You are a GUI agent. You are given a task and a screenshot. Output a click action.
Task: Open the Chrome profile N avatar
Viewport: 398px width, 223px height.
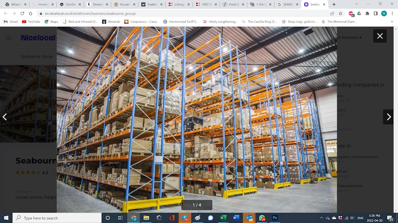click(384, 14)
